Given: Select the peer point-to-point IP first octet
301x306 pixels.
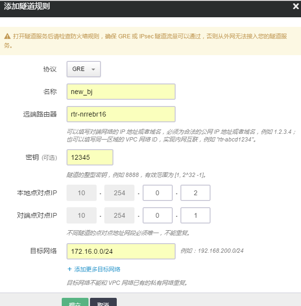Looking at the screenshot, I should (81, 215).
